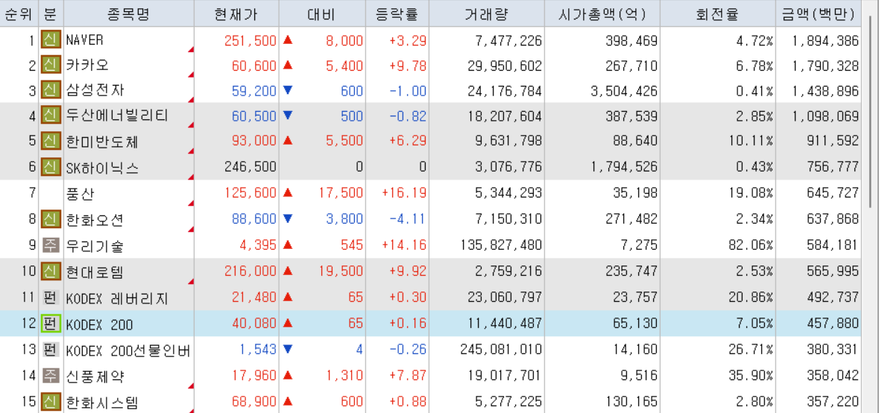Viewport: 879px width, 413px height.
Task: Click the 신 badge icon beside 카카오
Action: pos(51,66)
